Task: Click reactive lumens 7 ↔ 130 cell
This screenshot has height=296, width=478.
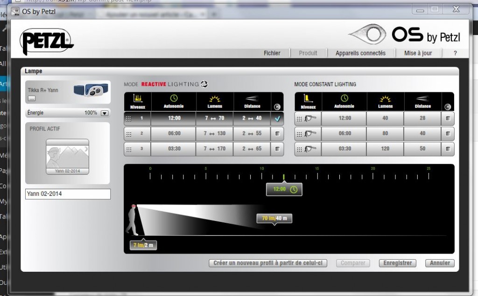Action: click(215, 134)
